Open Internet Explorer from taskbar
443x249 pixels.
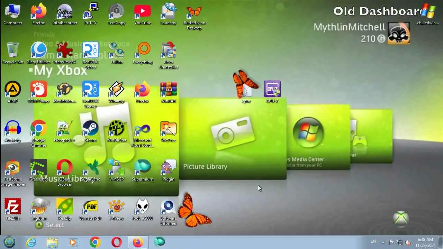tap(31, 242)
